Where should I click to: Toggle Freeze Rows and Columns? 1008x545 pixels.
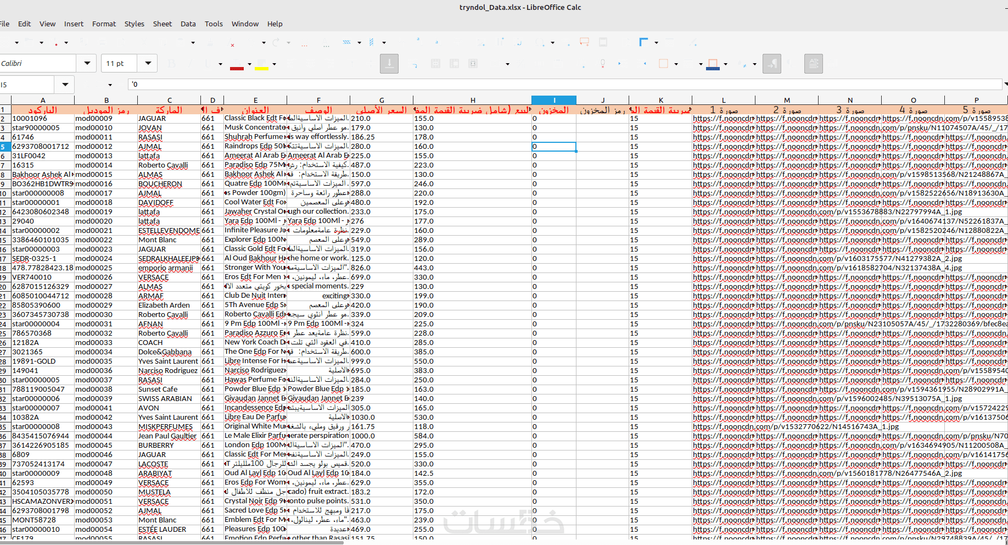click(x=643, y=42)
